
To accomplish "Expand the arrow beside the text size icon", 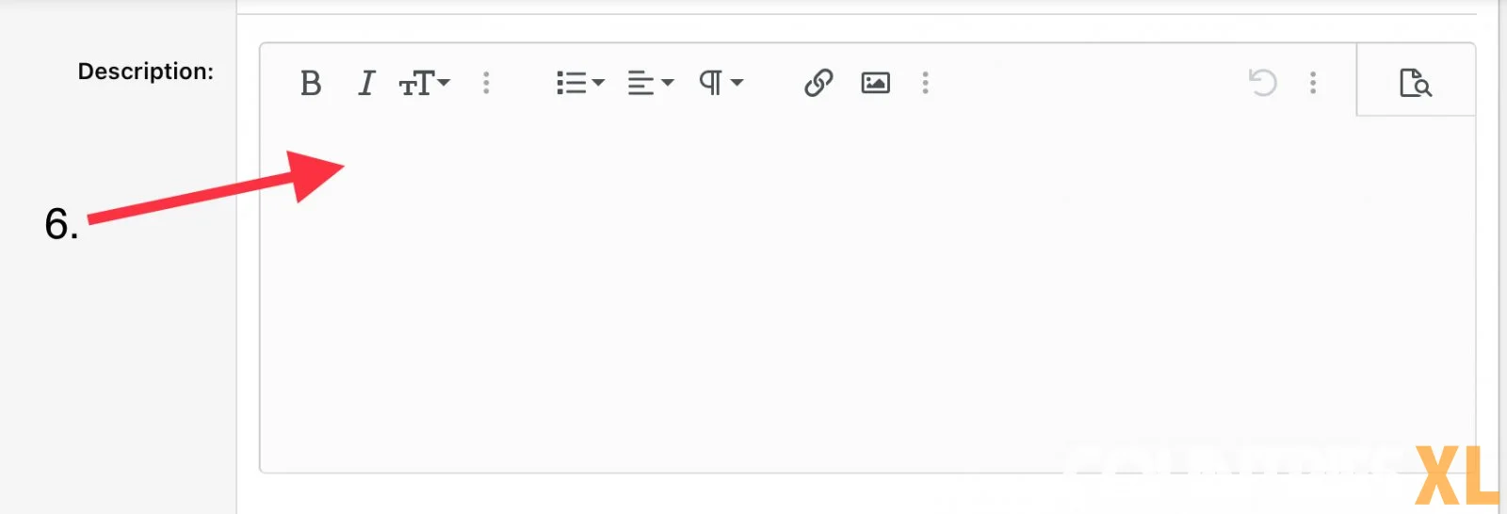I will (444, 83).
